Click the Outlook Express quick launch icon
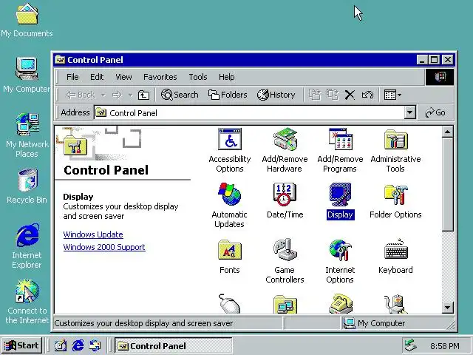The height and width of the screenshot is (355, 473). (x=95, y=345)
